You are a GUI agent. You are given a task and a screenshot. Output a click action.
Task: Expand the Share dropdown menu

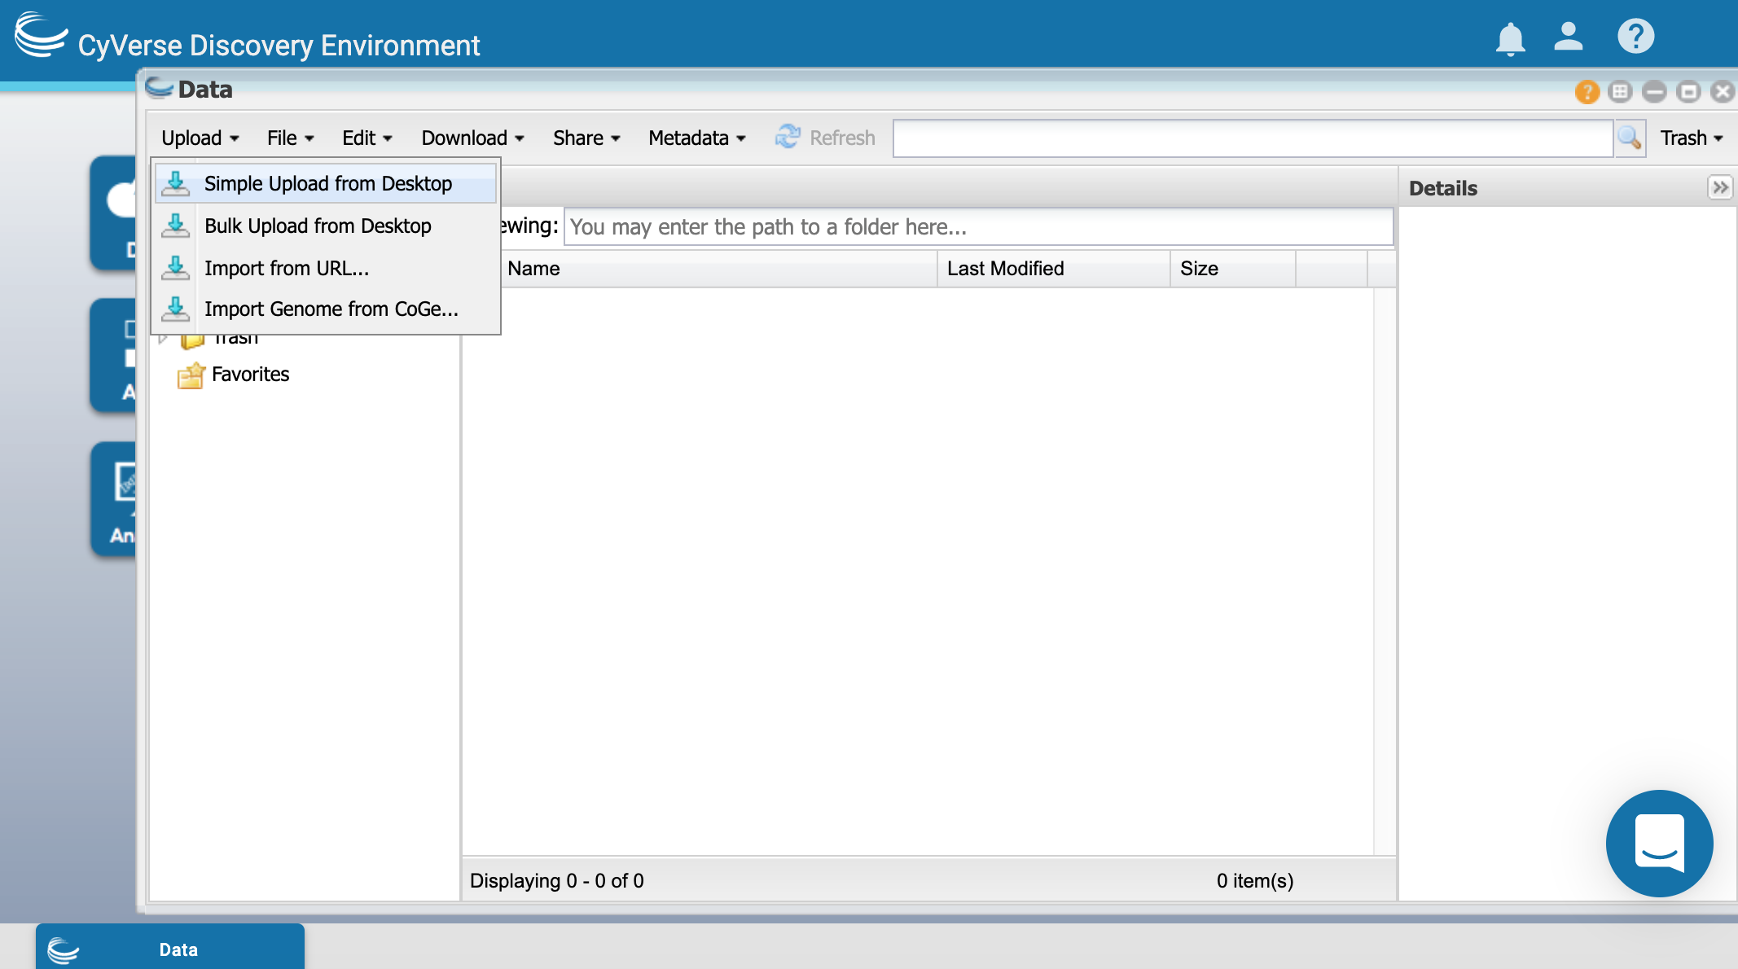coord(585,136)
